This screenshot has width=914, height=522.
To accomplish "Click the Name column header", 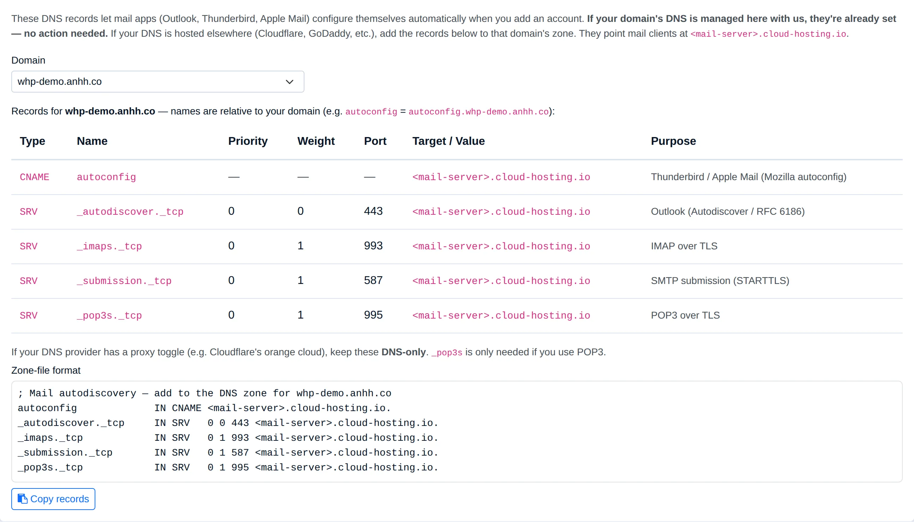I will [x=92, y=141].
